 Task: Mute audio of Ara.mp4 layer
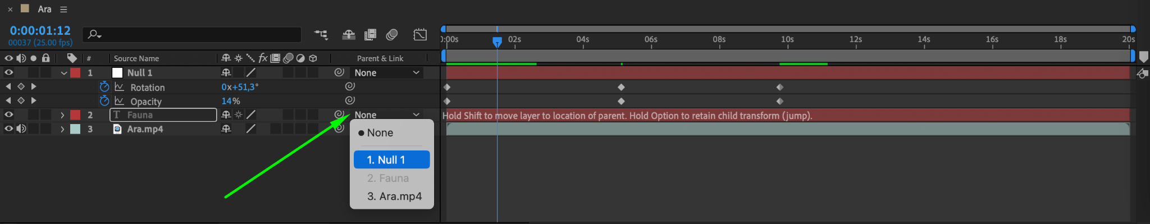click(x=21, y=129)
